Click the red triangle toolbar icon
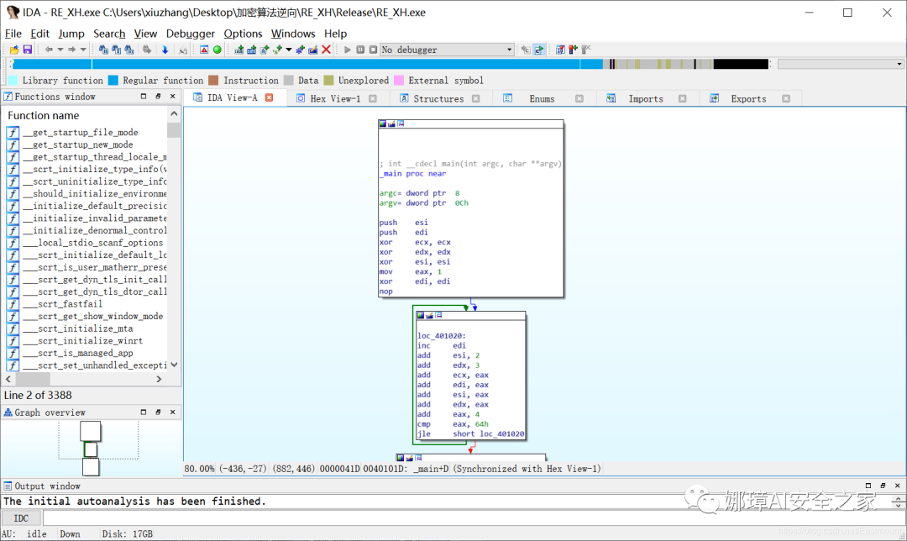 coord(204,50)
